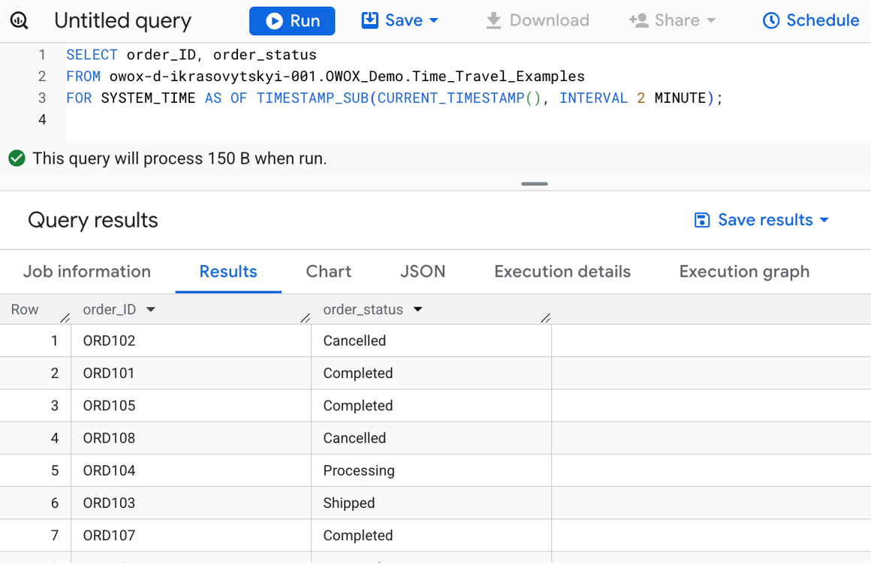Click TIMESTAMP_SUB function in line 3
Image resolution: width=871 pixels, height=577 pixels.
(313, 98)
